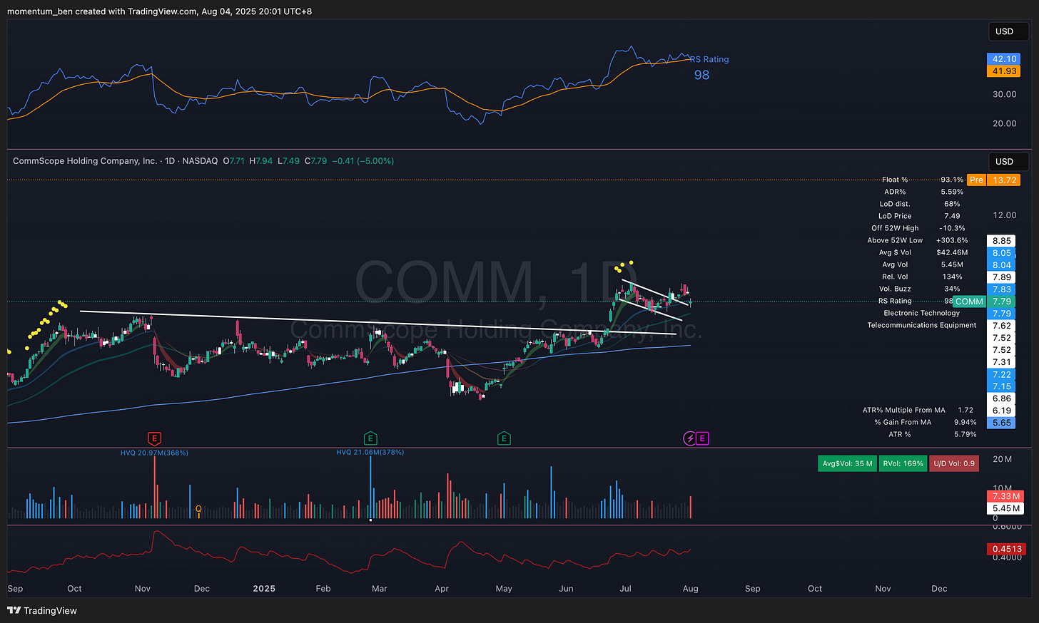
Task: Click the white 7.62 price label
Action: pos(1001,326)
